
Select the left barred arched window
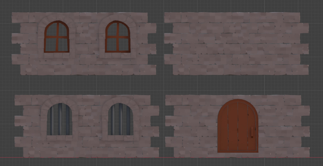coord(60,119)
